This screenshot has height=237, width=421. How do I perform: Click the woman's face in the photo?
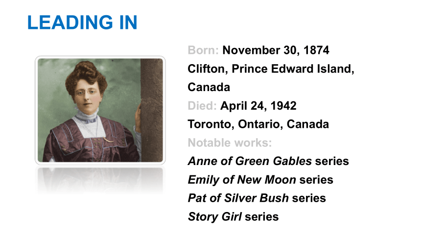point(87,95)
